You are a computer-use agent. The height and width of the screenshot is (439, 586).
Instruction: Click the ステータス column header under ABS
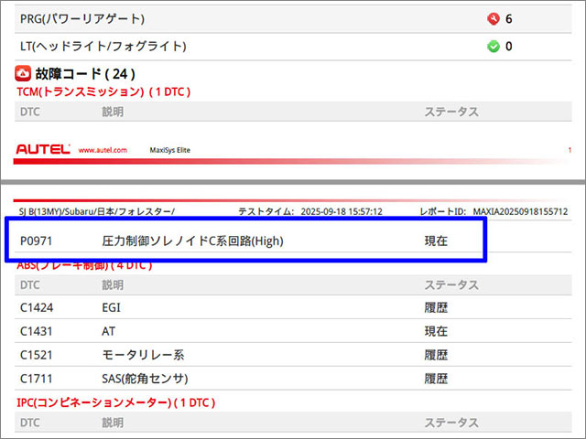[x=451, y=284]
